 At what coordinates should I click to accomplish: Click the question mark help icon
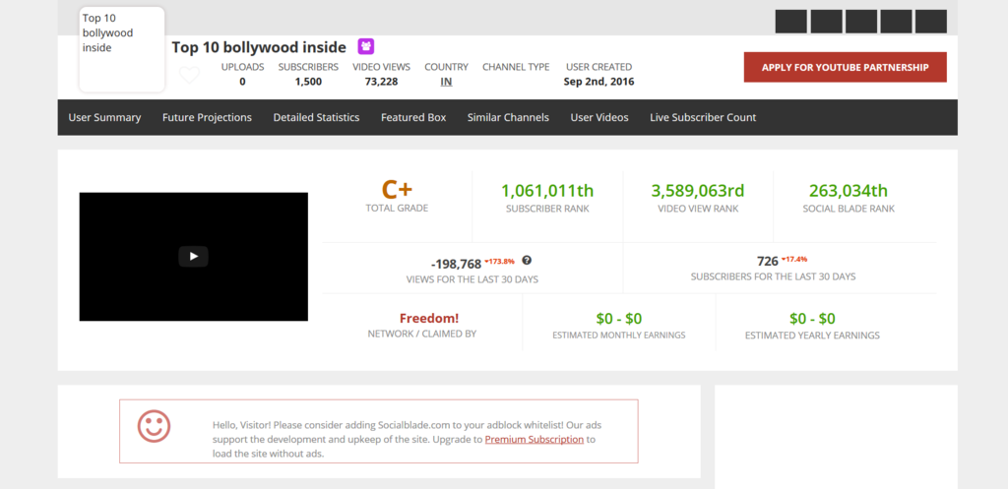pyautogui.click(x=528, y=261)
